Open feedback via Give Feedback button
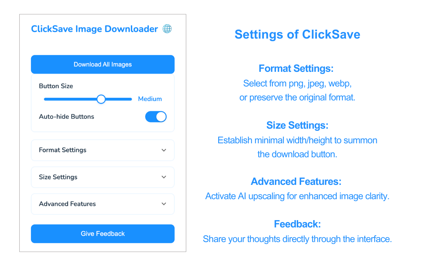This screenshot has height=266, width=425. 103,234
